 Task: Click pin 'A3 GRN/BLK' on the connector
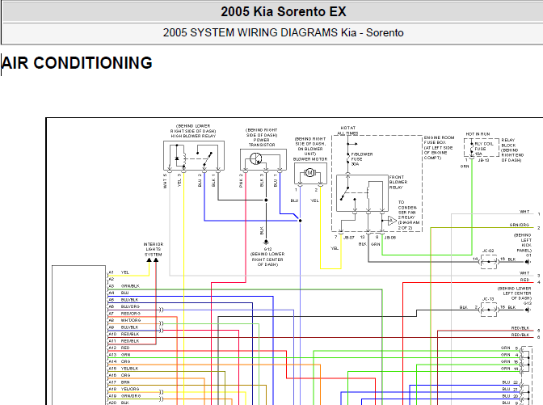coord(124,286)
